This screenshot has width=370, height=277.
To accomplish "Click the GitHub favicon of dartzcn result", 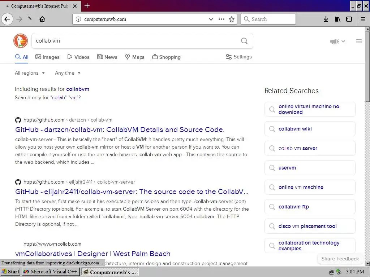I will (x=18, y=120).
